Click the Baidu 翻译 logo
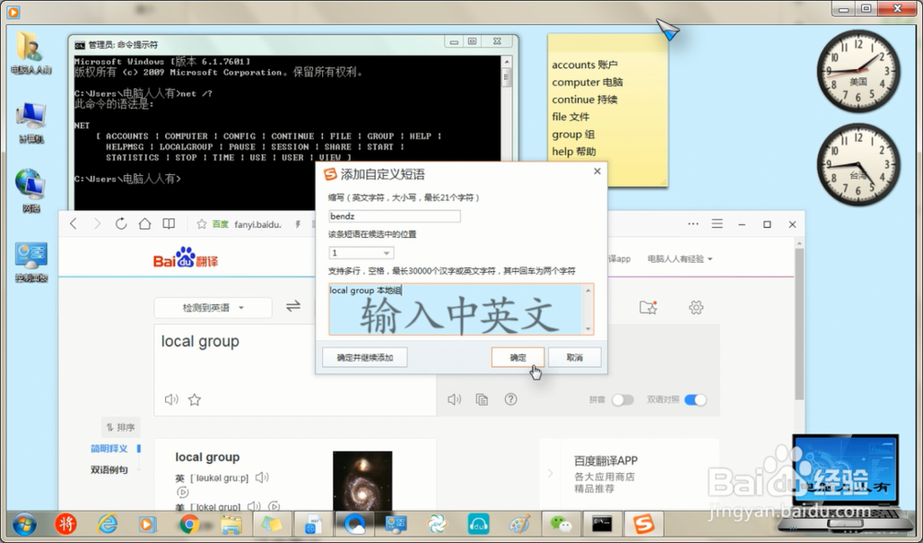 coord(186,257)
